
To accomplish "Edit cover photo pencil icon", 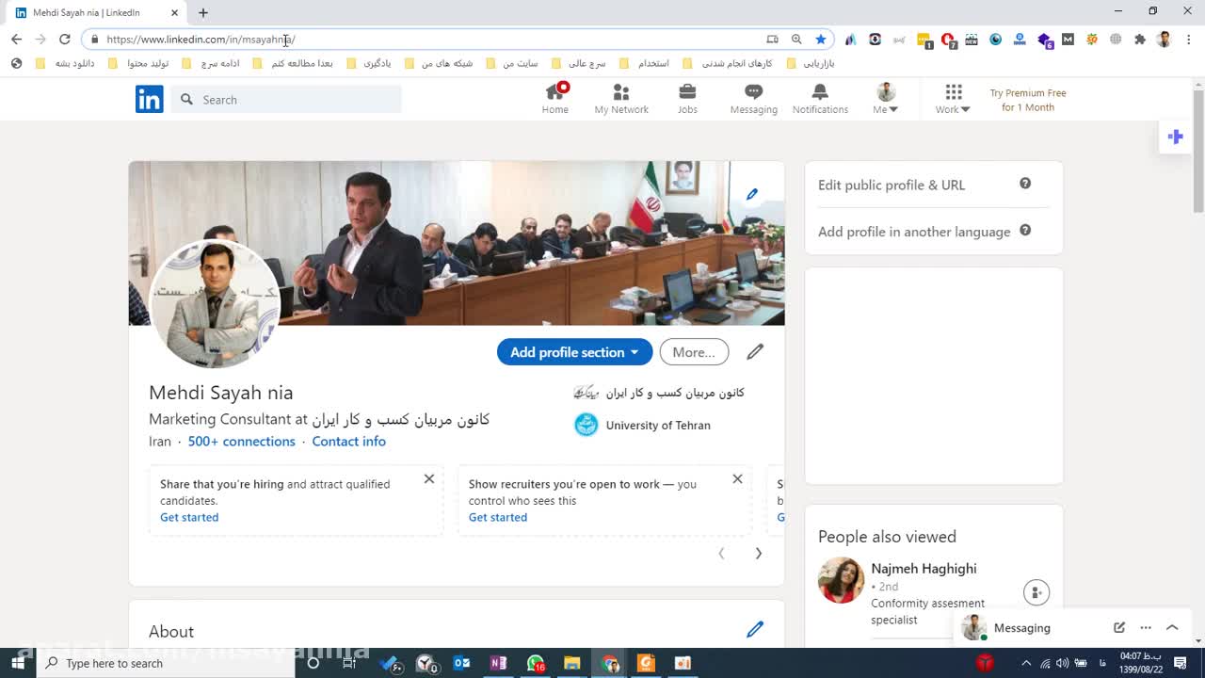I will 751,194.
